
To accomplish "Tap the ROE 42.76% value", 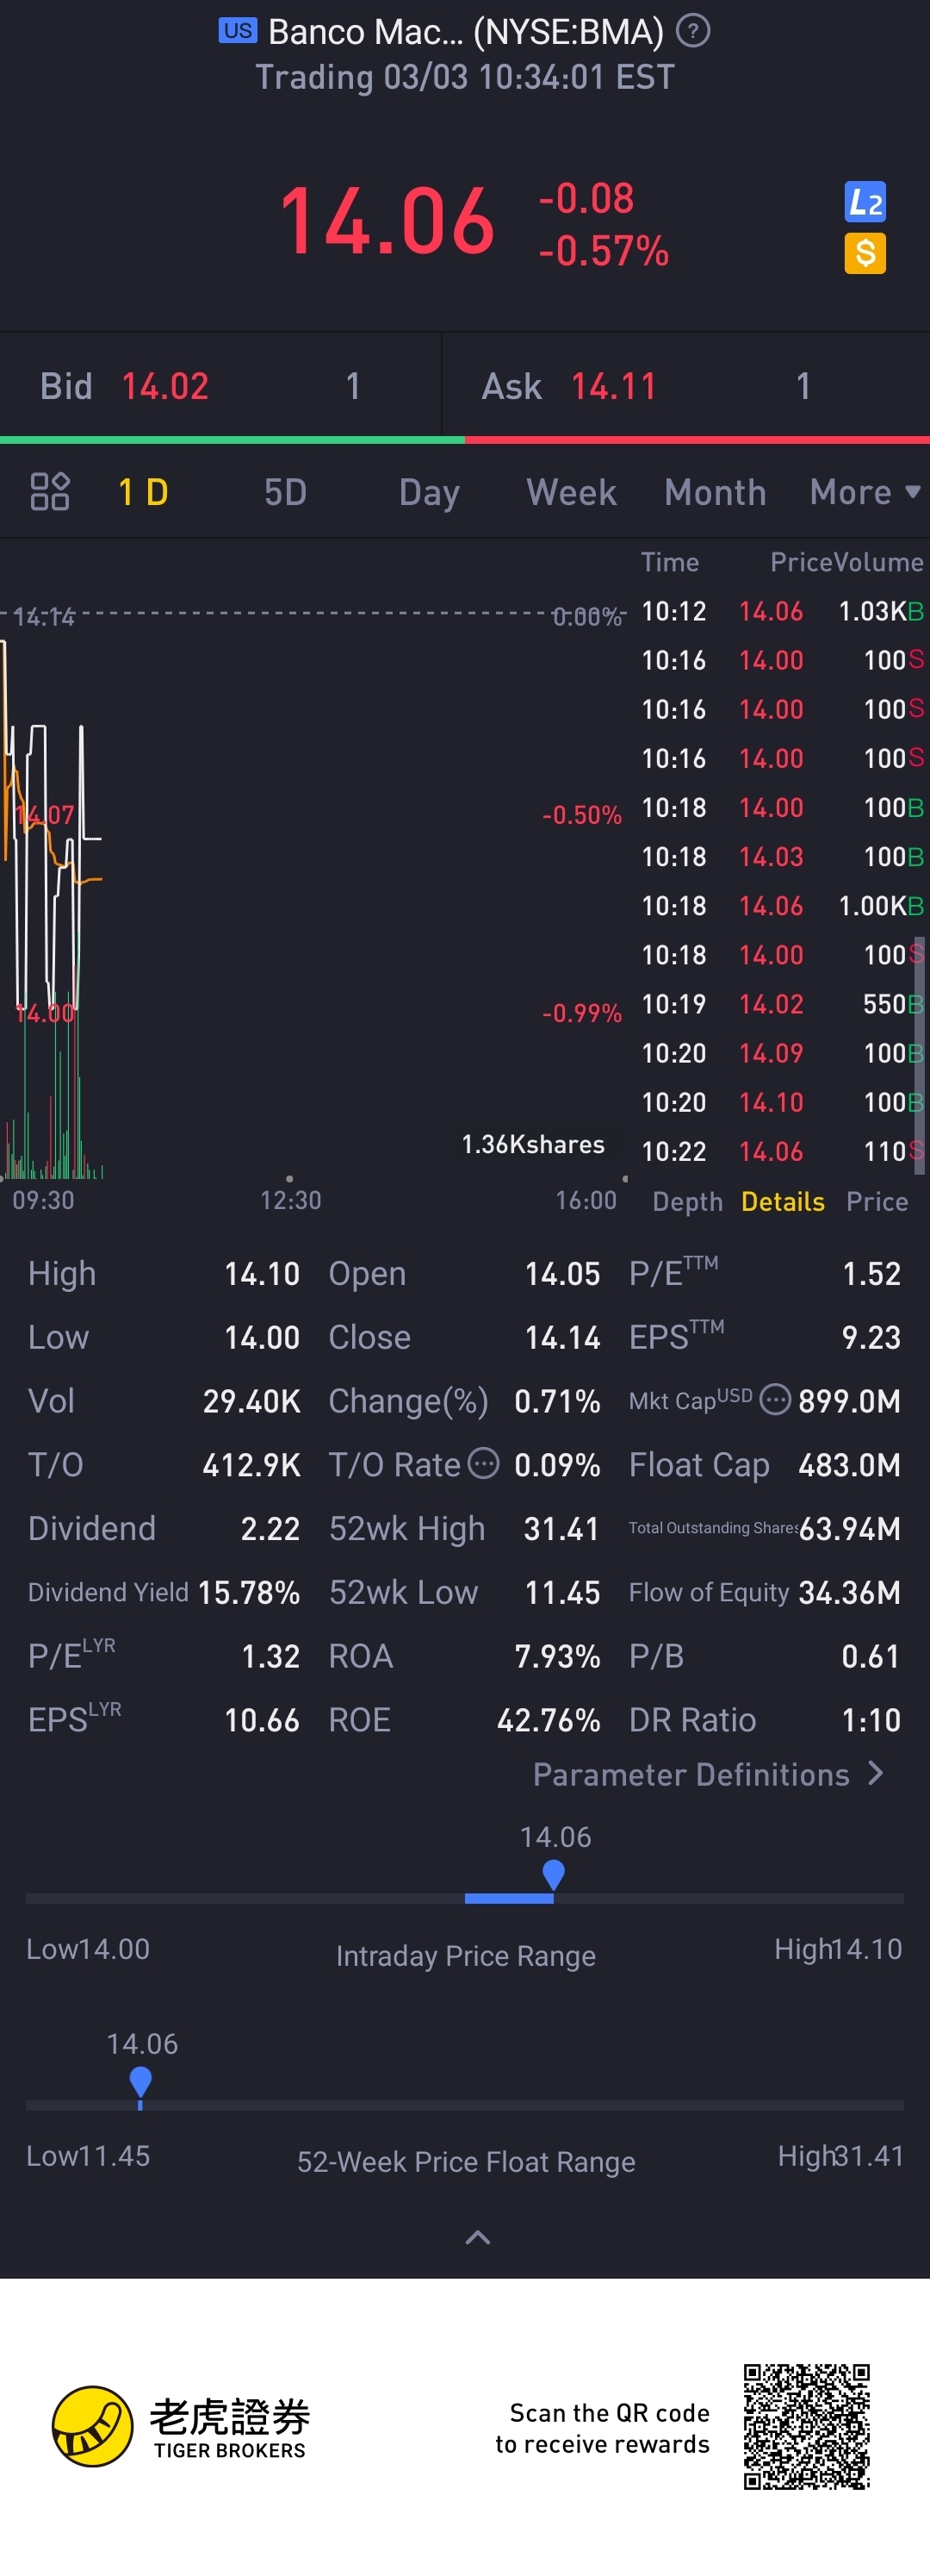I will pos(549,1719).
